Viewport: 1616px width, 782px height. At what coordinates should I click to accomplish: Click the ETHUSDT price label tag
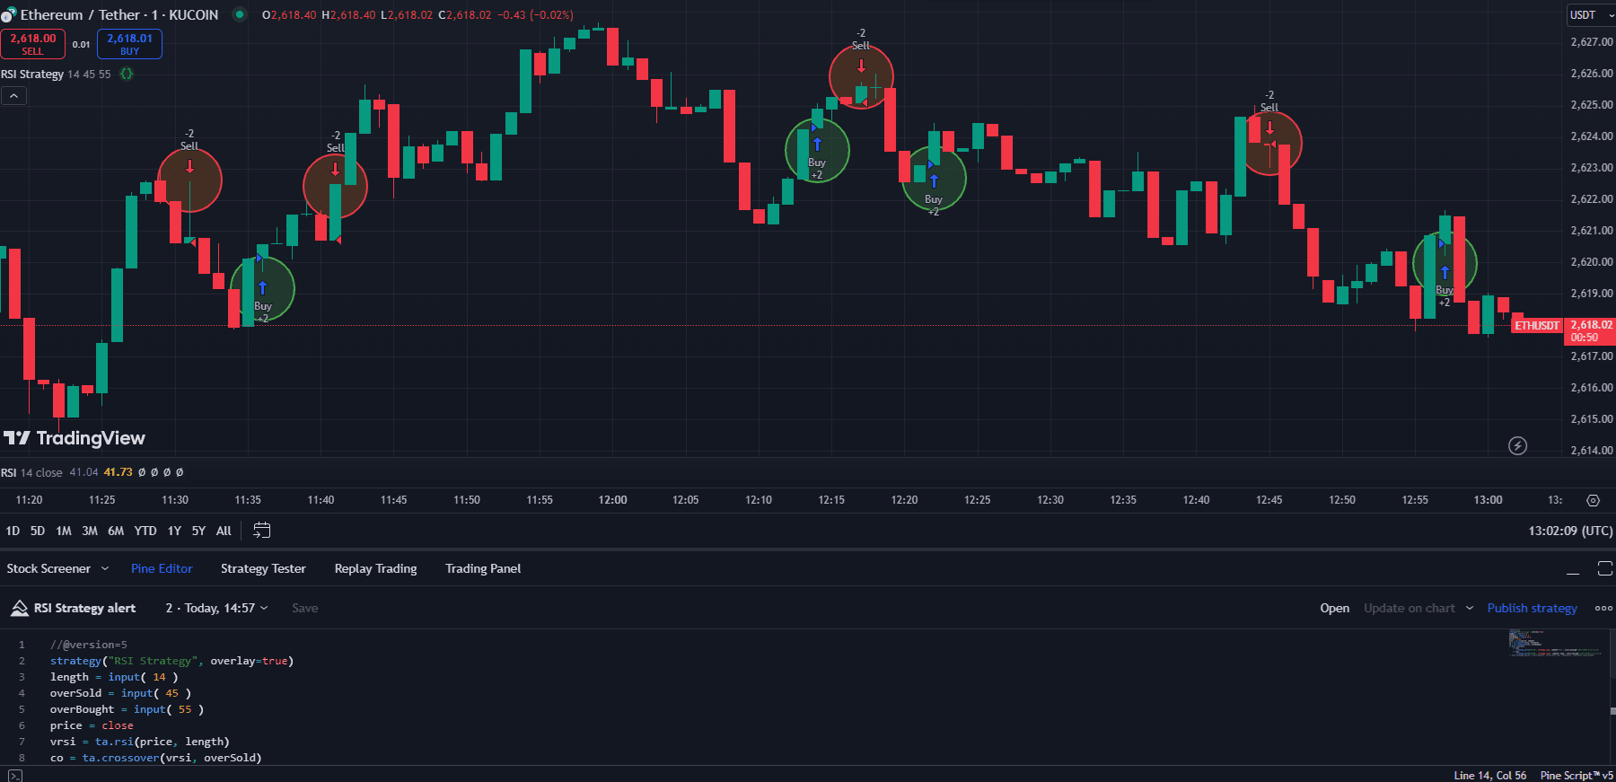click(x=1537, y=325)
